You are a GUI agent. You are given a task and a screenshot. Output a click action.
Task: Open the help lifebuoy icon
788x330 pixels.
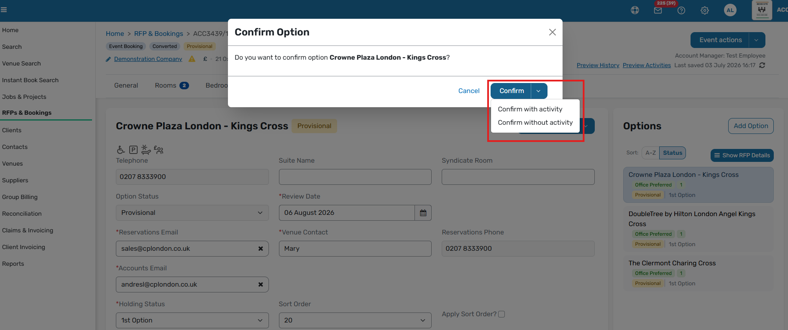click(x=635, y=10)
